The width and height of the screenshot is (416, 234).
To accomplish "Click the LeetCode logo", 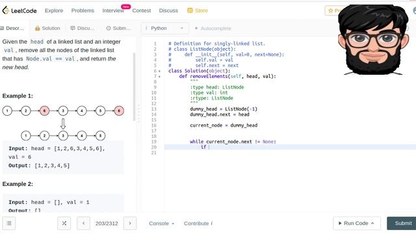I will pyautogui.click(x=19, y=10).
